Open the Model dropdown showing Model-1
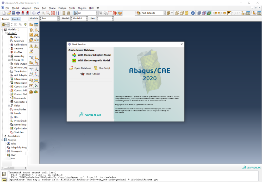262x182 pixels. tap(79, 19)
